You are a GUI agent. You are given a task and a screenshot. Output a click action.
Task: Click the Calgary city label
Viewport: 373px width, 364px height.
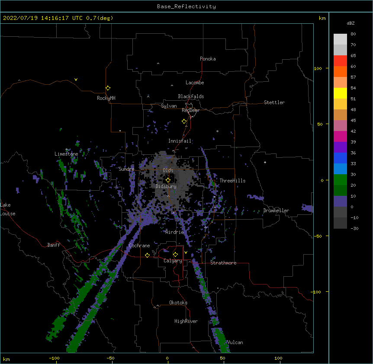(173, 261)
